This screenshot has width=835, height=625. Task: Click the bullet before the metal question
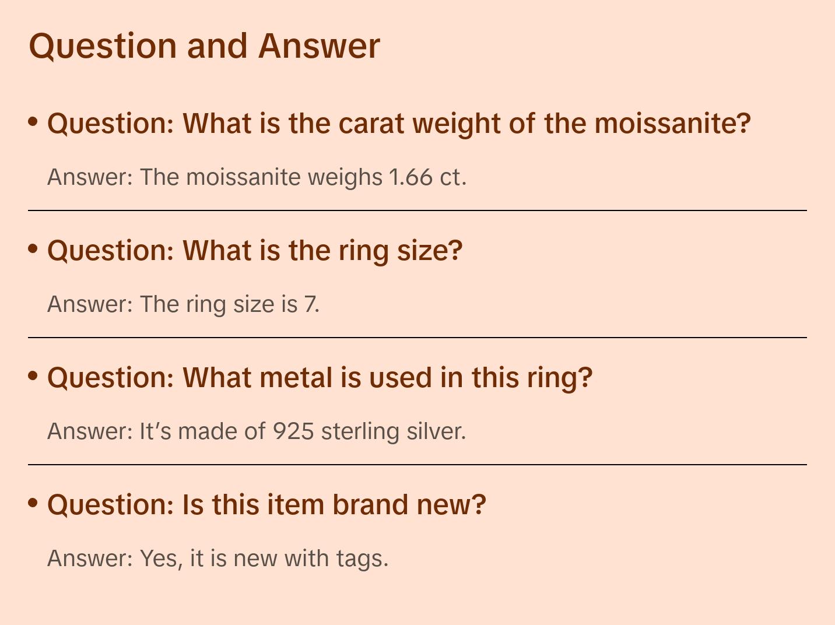coord(33,376)
